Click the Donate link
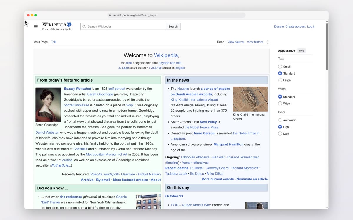Screen dimensions: 353x220 279,26
